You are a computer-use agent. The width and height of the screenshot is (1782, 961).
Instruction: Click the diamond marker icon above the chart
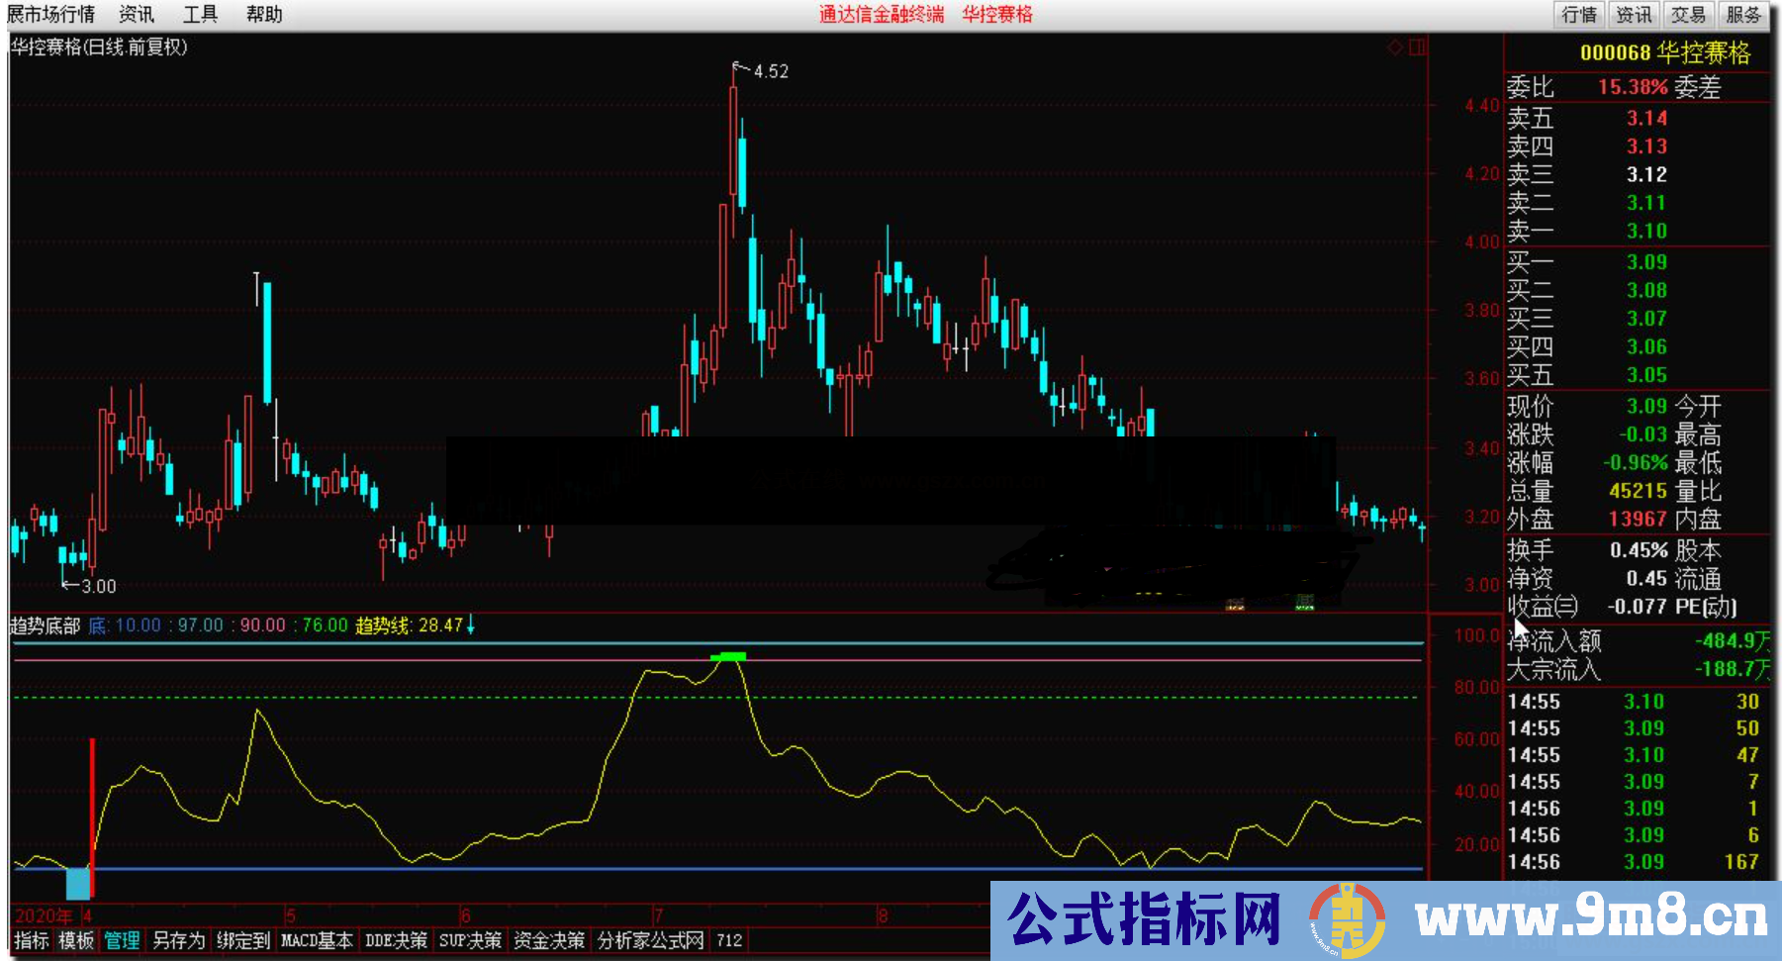click(x=1393, y=46)
